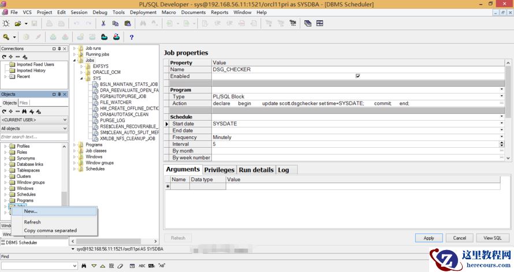
Task: Open the Frequency Minutely dropdown
Action: tap(501, 137)
